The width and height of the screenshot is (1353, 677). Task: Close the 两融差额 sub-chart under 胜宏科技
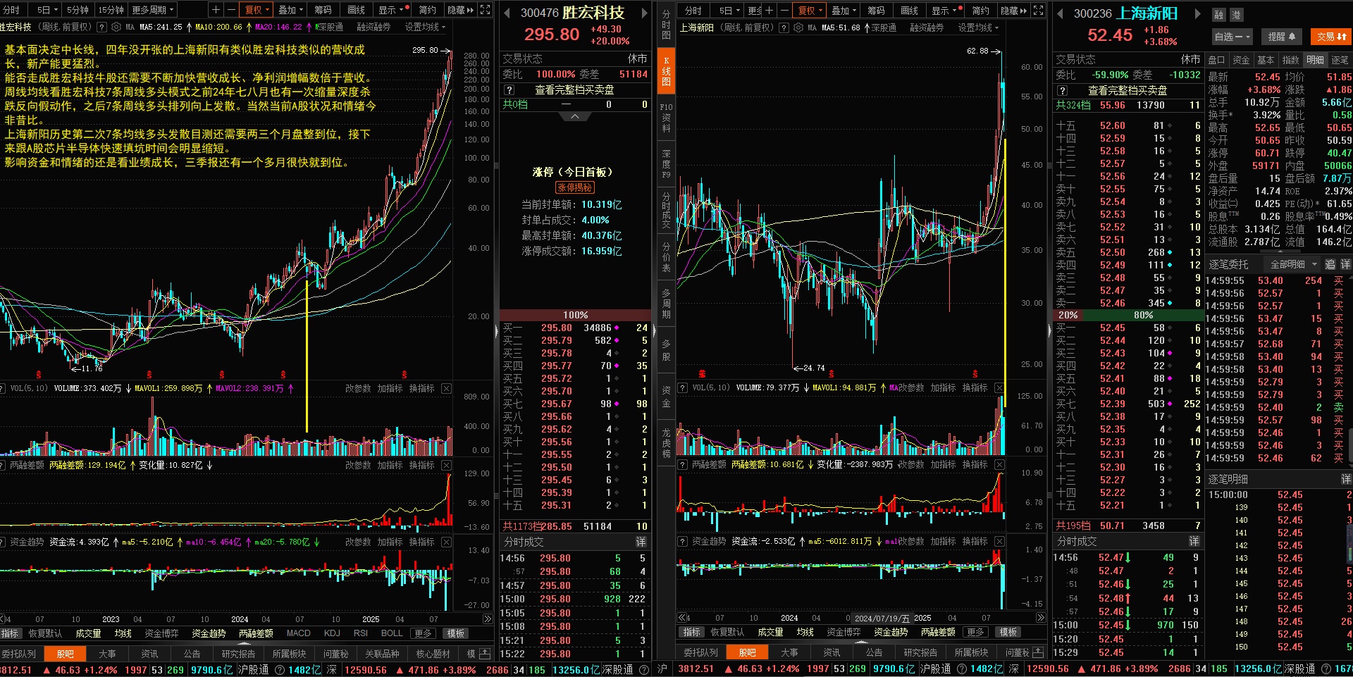point(446,465)
